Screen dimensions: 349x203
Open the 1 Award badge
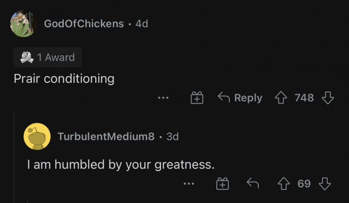click(x=48, y=57)
